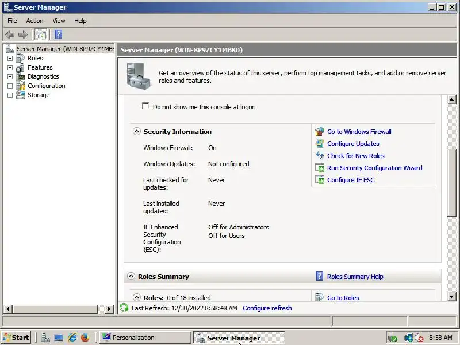Open the Roles Summary Help link

click(355, 277)
